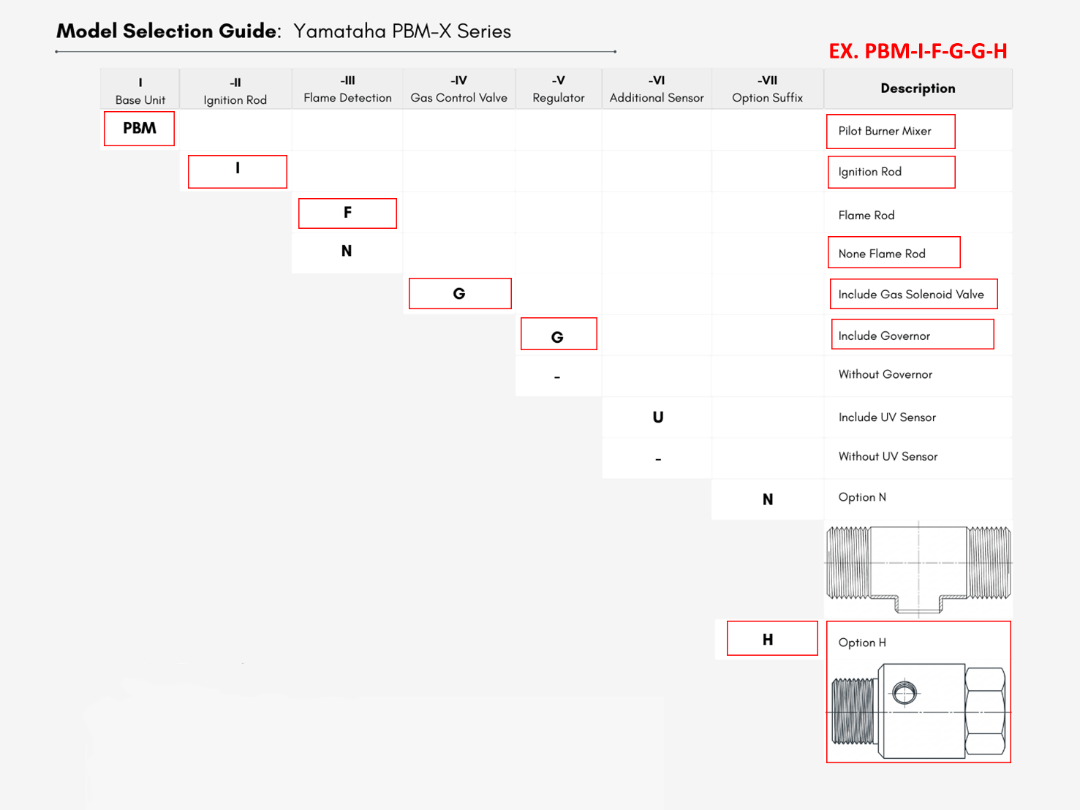Click the red EX. PBM-I-F-G-G-H example text

pyautogui.click(x=917, y=51)
